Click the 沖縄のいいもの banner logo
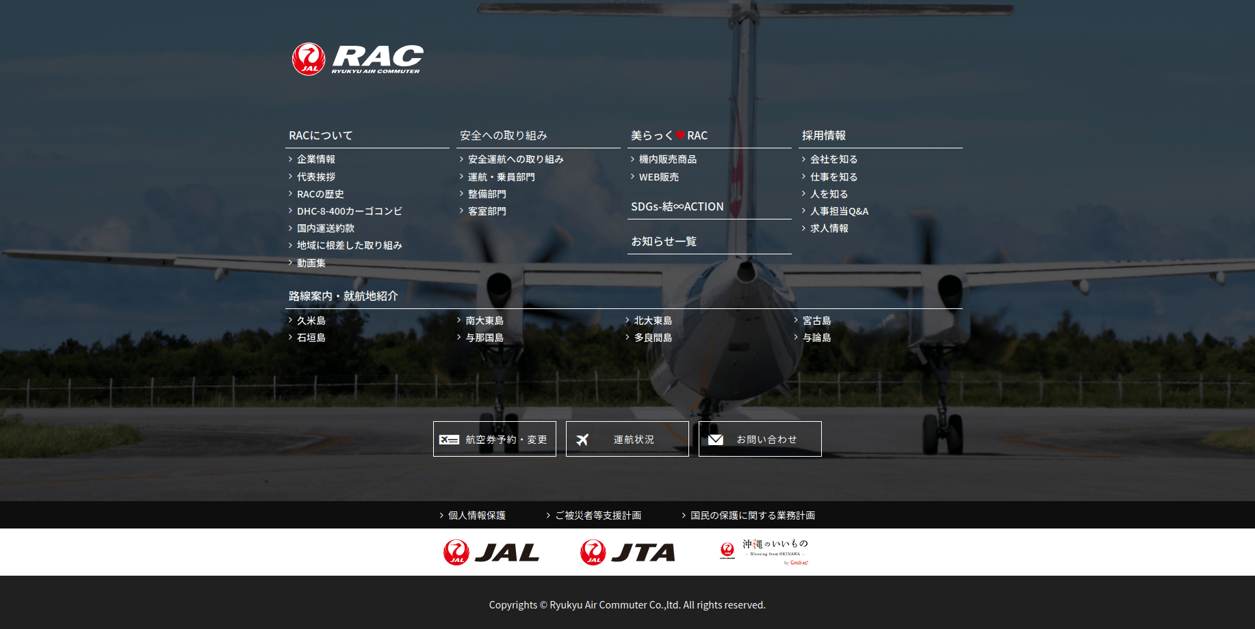This screenshot has width=1255, height=629. (x=764, y=552)
